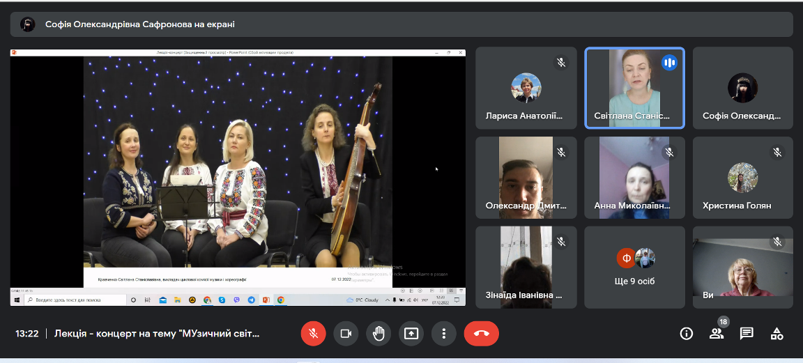Image resolution: width=803 pixels, height=363 pixels.
Task: Select Світлана Станіславівна's speaking tile
Action: pyautogui.click(x=634, y=88)
